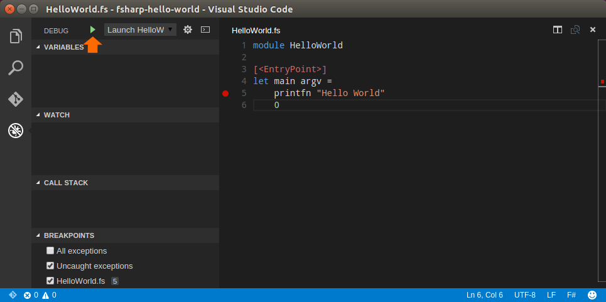Open the warnings count in the status bar
Image resolution: width=606 pixels, height=302 pixels.
point(49,295)
